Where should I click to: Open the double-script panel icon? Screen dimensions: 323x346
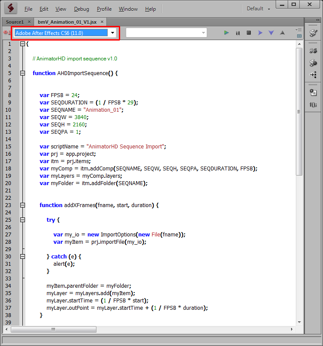click(x=313, y=51)
